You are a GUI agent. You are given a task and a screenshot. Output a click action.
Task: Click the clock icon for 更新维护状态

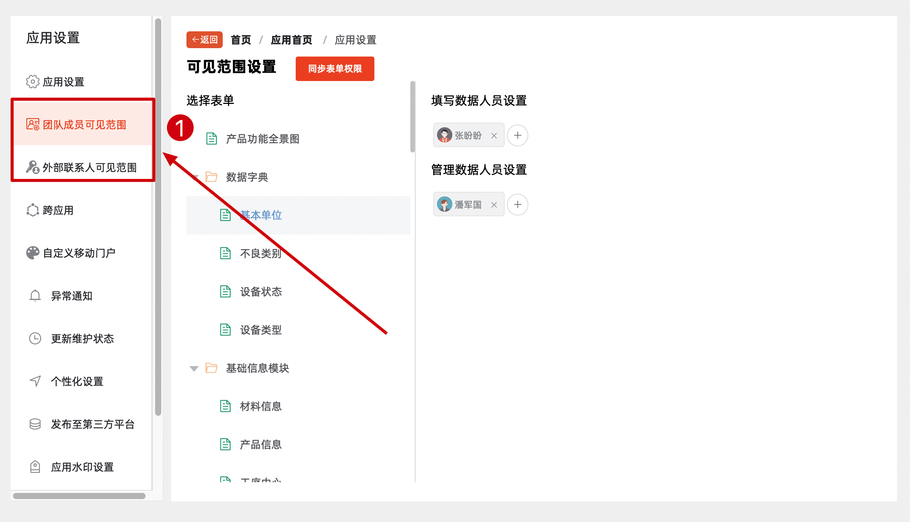(35, 339)
